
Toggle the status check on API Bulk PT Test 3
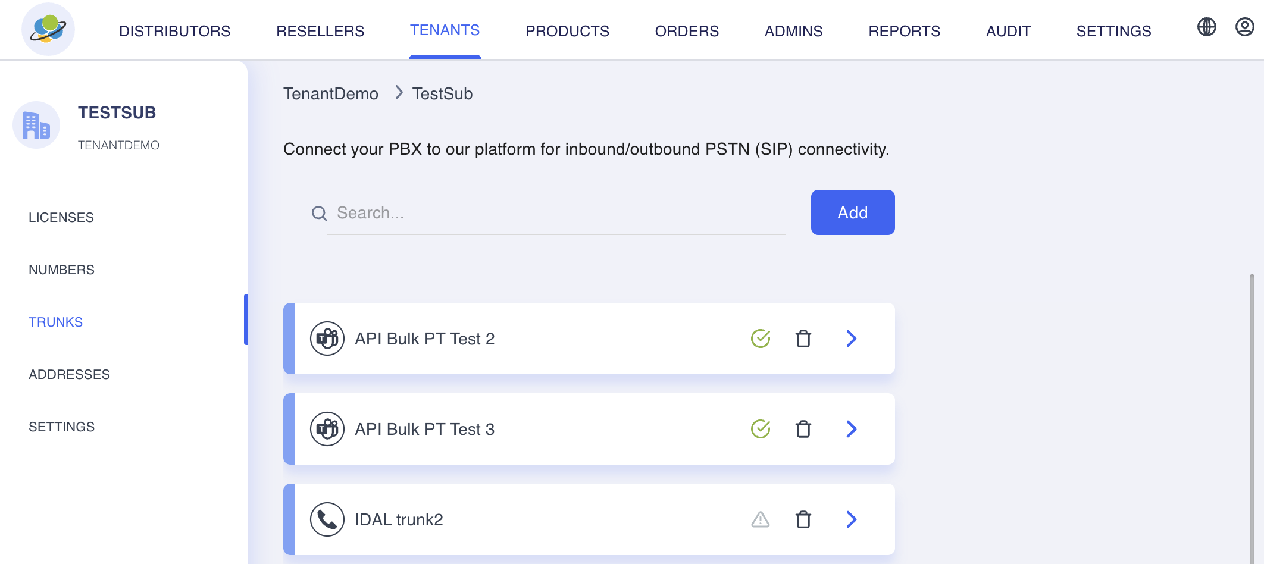[x=761, y=428]
